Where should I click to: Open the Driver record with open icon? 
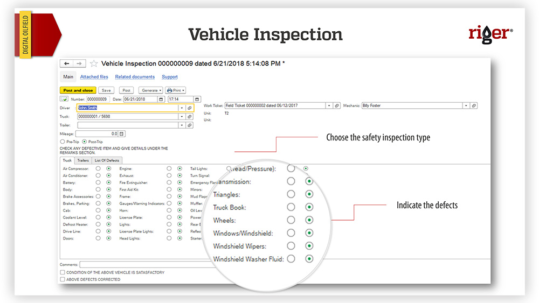click(x=189, y=108)
